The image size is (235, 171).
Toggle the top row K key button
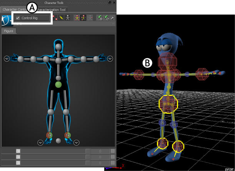[18, 151]
